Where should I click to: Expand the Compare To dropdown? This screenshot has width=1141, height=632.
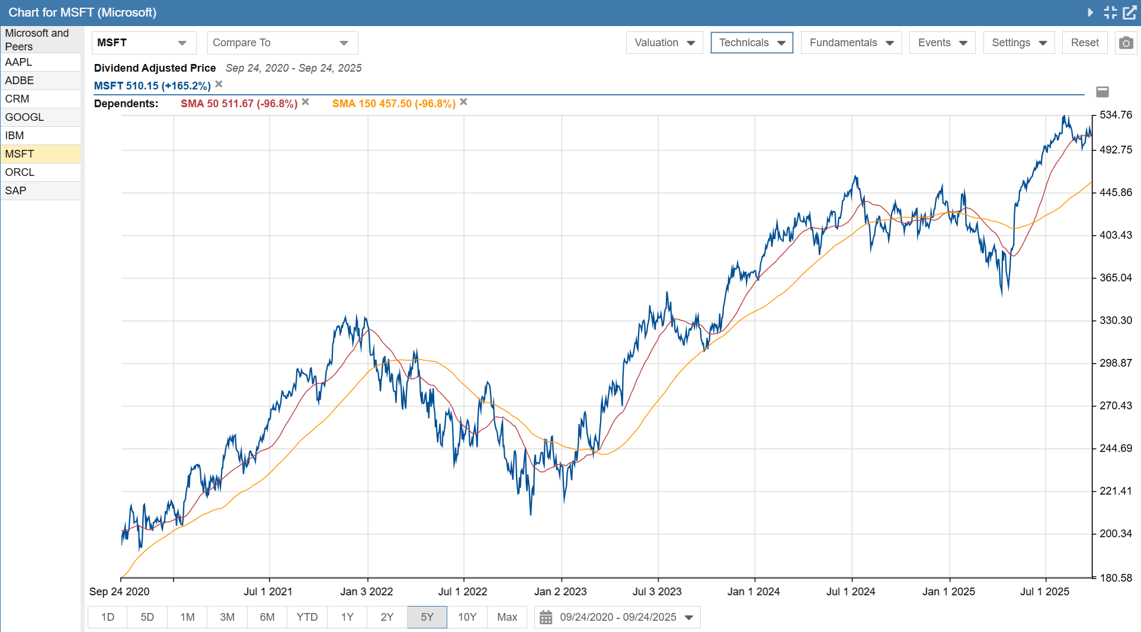pyautogui.click(x=282, y=43)
